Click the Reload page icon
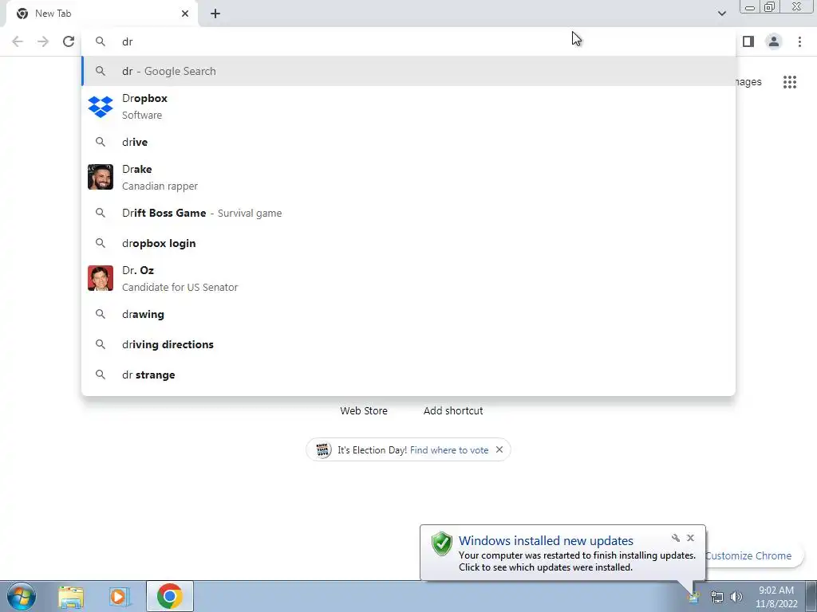Screen dimensions: 817x612 tap(69, 41)
